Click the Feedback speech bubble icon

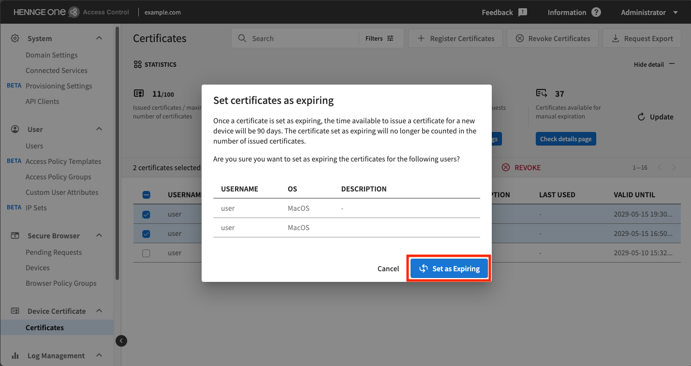(523, 13)
